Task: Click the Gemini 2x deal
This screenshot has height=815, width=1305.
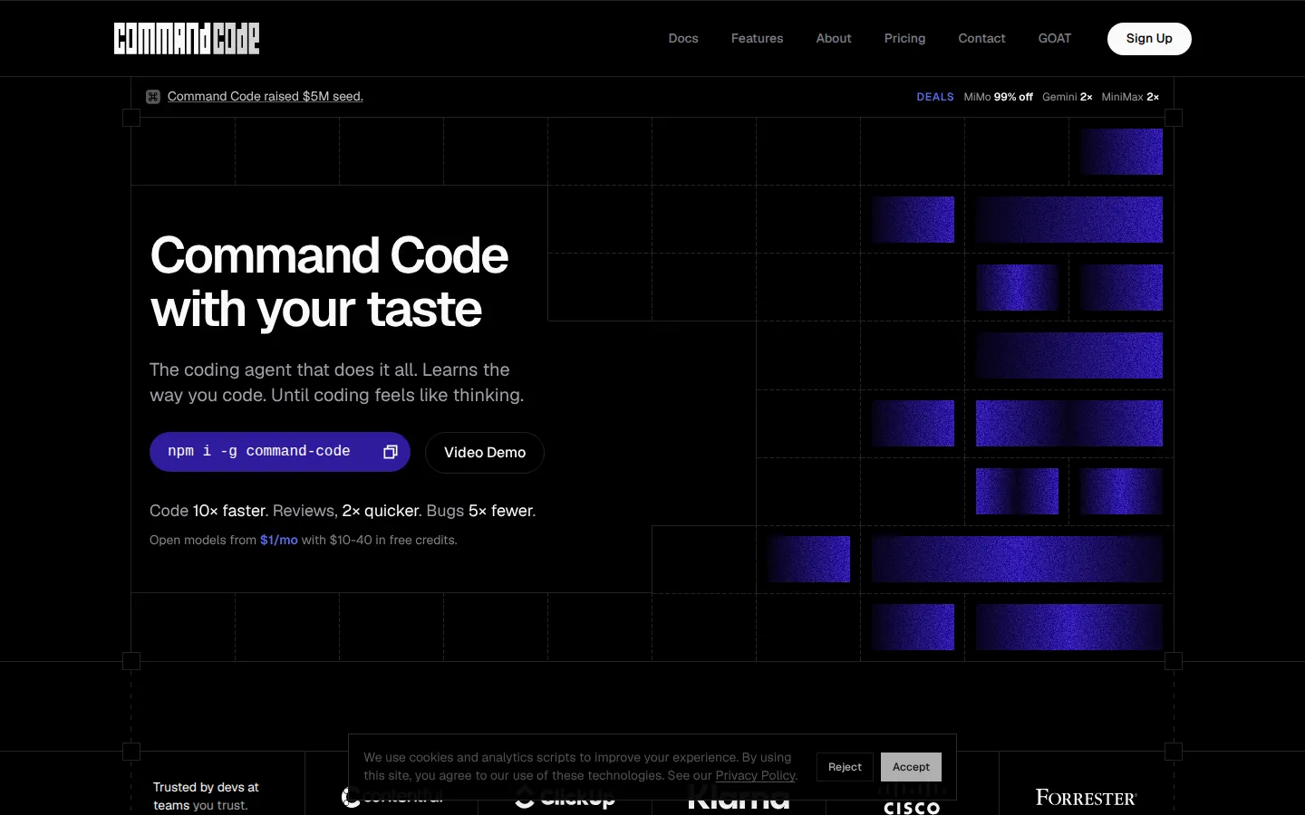Action: pos(1068,97)
